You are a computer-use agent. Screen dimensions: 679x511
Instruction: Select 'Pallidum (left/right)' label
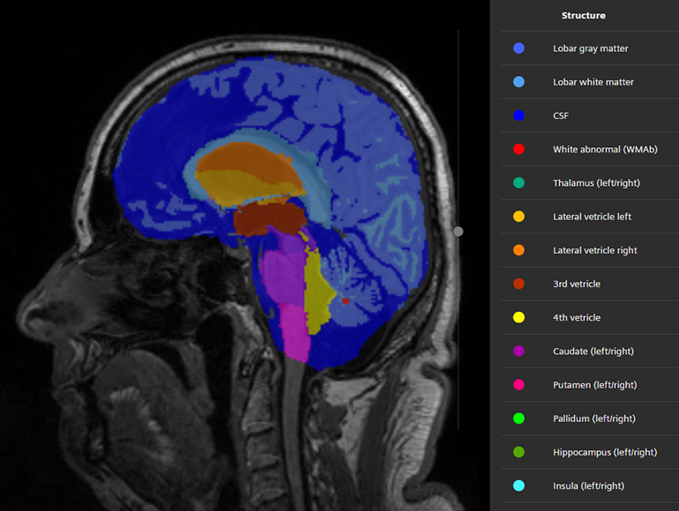pos(594,418)
